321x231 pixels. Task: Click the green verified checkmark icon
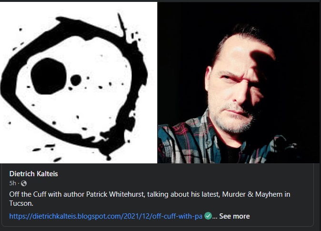coord(208,216)
